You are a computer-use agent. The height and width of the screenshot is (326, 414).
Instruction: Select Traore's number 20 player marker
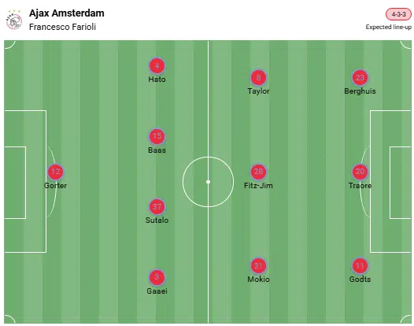click(360, 172)
